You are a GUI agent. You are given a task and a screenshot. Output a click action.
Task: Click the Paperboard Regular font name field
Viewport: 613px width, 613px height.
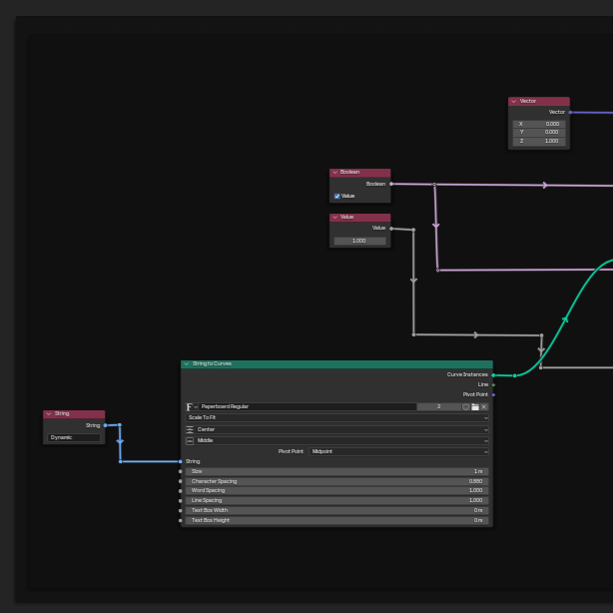[x=307, y=407]
